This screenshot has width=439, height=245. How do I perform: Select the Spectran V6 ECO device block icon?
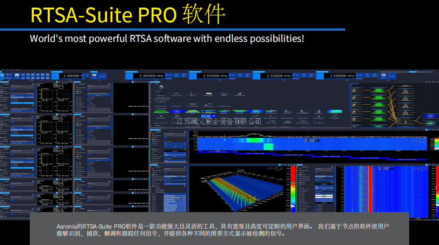coord(177,94)
